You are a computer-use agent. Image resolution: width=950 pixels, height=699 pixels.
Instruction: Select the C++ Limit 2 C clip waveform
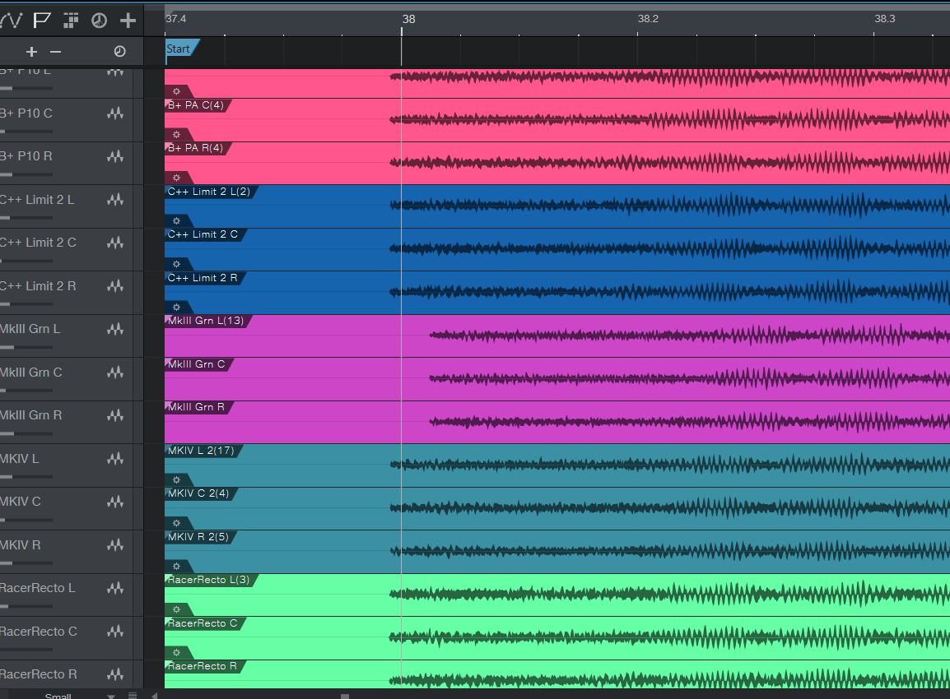tap(669, 248)
